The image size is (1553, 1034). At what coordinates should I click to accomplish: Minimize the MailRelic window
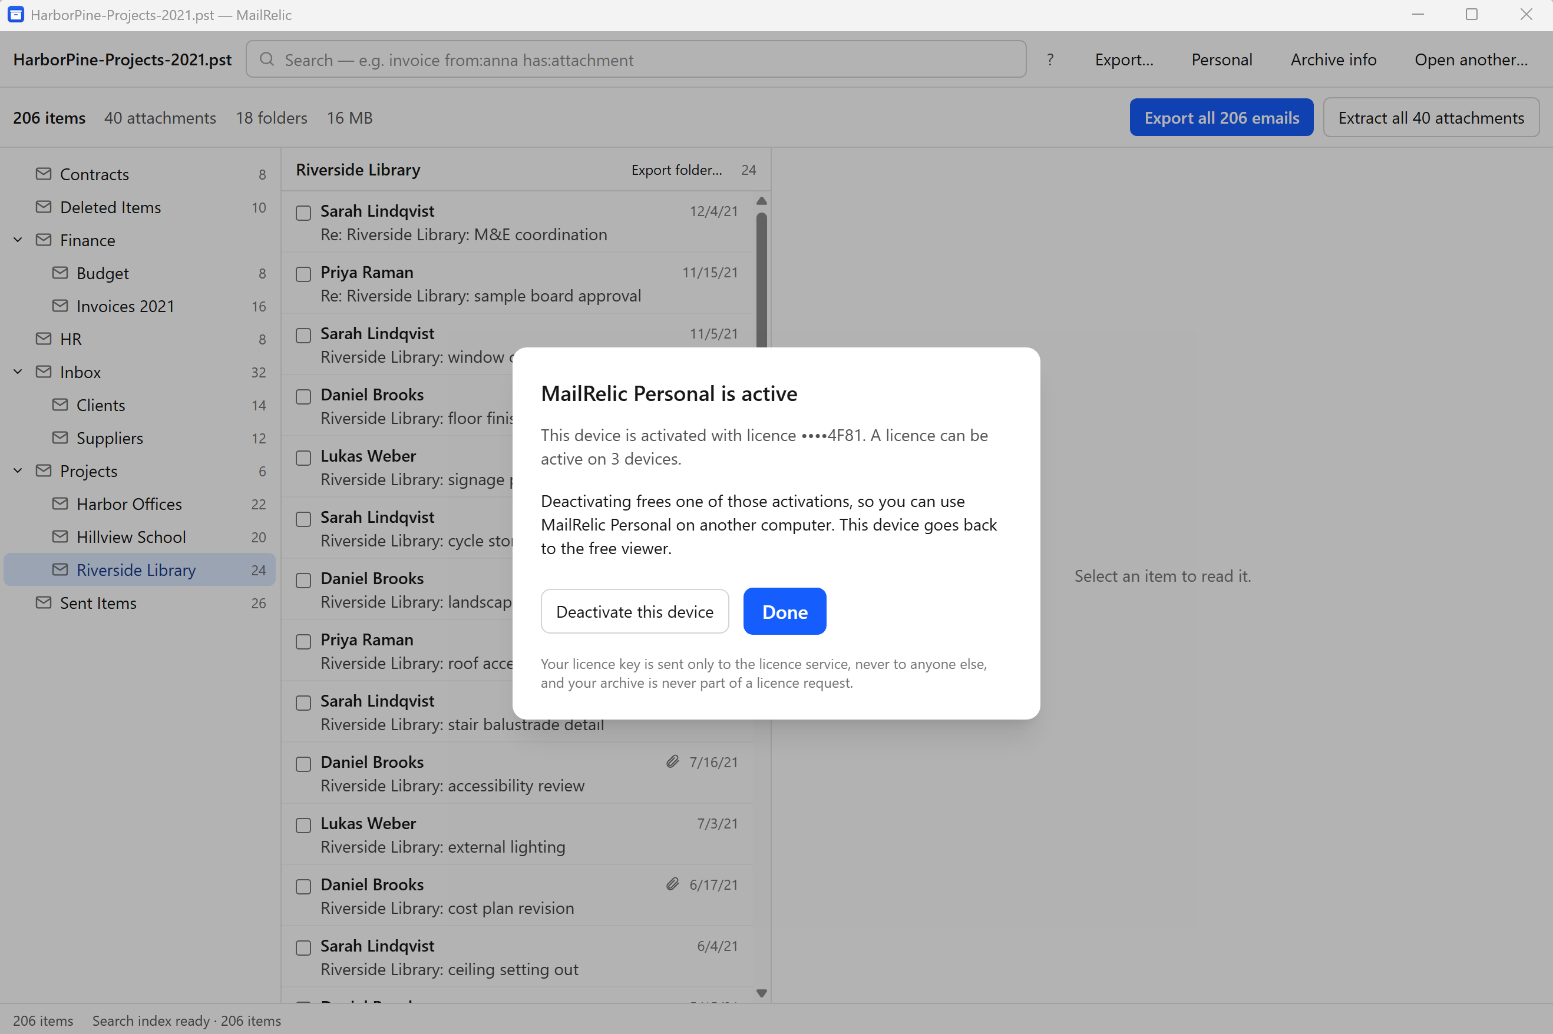point(1417,15)
